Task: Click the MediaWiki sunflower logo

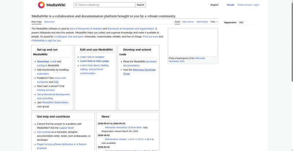Action: click(41, 5)
